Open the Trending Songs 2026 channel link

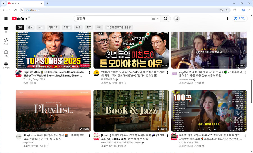pyautogui.click(x=34, y=79)
